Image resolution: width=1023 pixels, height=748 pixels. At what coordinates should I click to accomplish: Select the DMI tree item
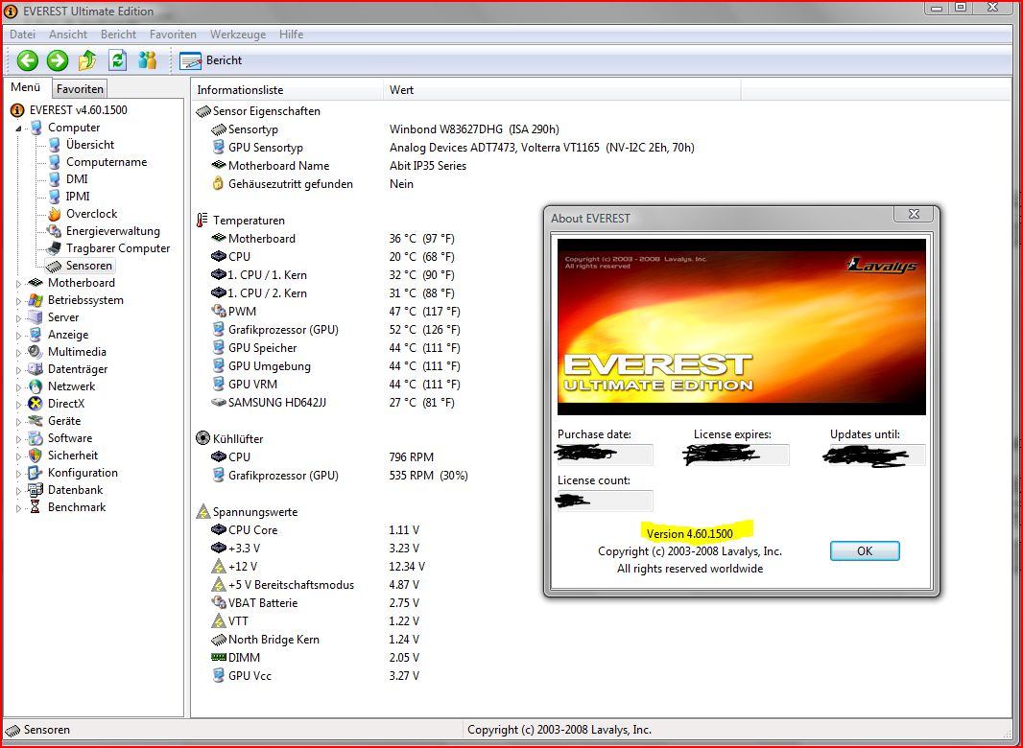pyautogui.click(x=77, y=179)
